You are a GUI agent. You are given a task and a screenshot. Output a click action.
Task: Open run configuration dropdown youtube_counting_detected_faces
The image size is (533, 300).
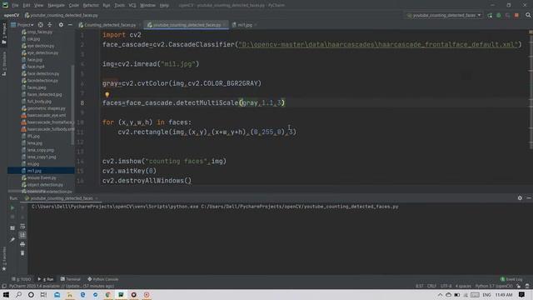[444, 15]
